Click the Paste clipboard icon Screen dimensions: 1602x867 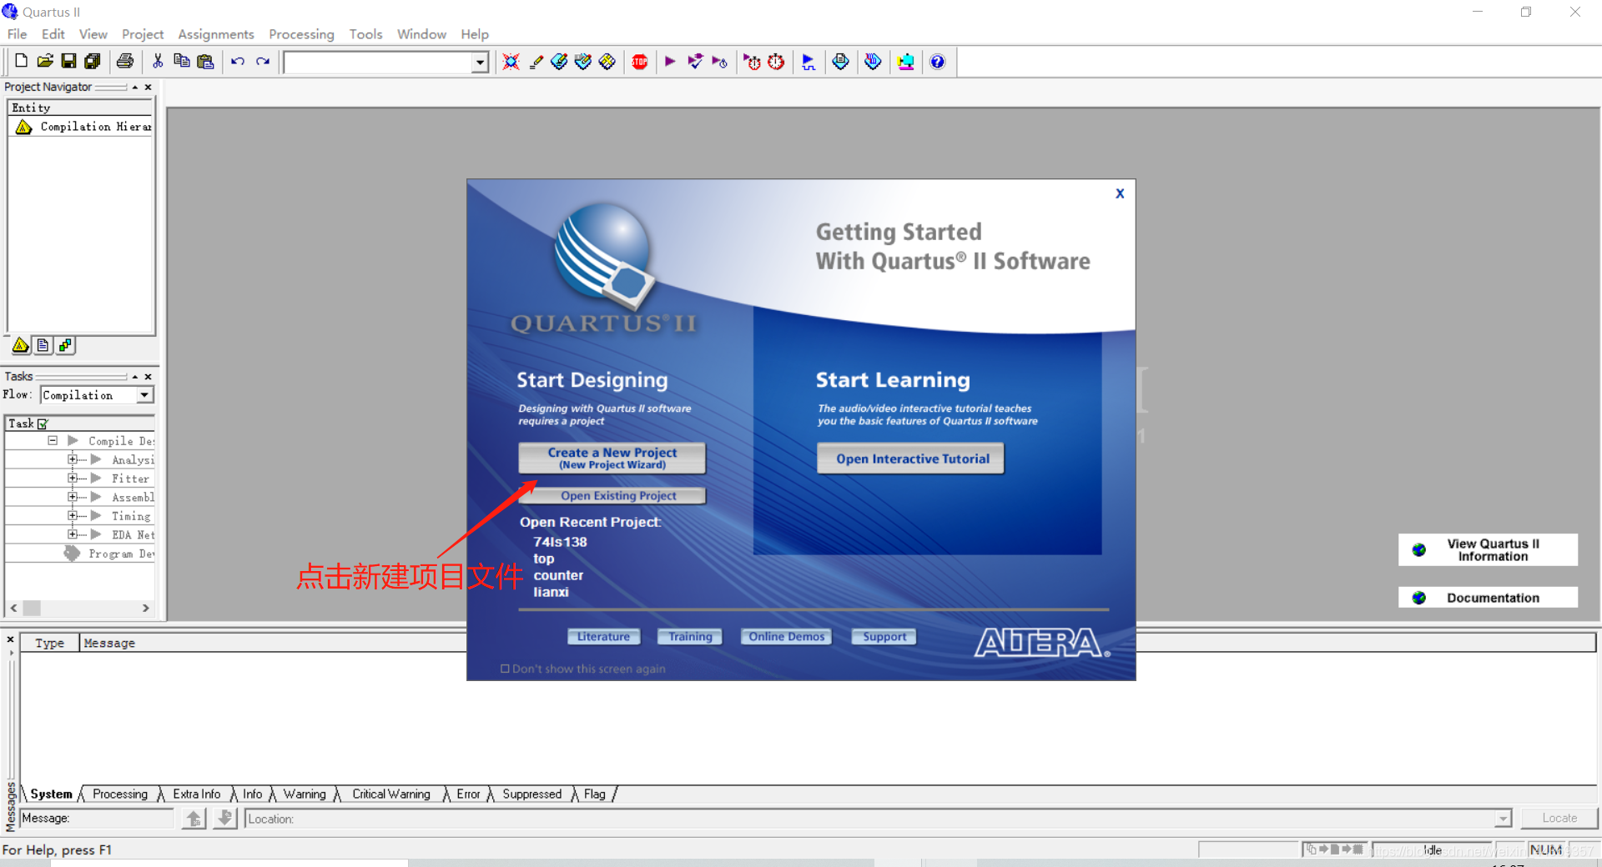(x=205, y=61)
